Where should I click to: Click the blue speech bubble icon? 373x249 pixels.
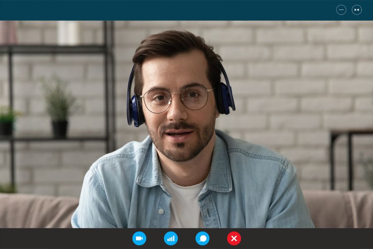pyautogui.click(x=202, y=238)
